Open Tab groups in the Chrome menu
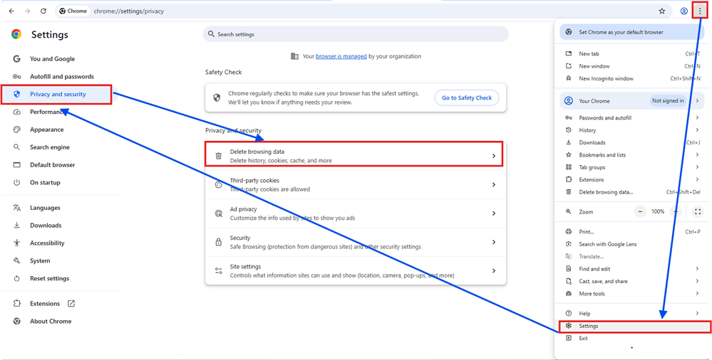Viewport: 712px width, 360px height. (x=633, y=167)
